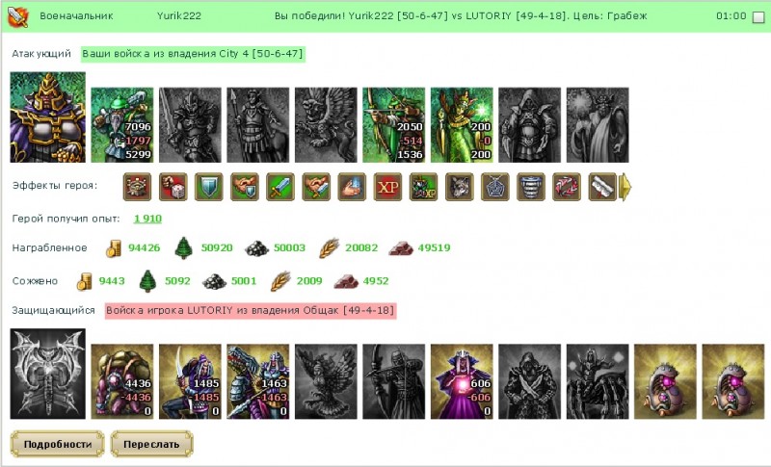This screenshot has width=771, height=467.
Task: Select the pentagon amulet effect icon
Action: [x=495, y=187]
